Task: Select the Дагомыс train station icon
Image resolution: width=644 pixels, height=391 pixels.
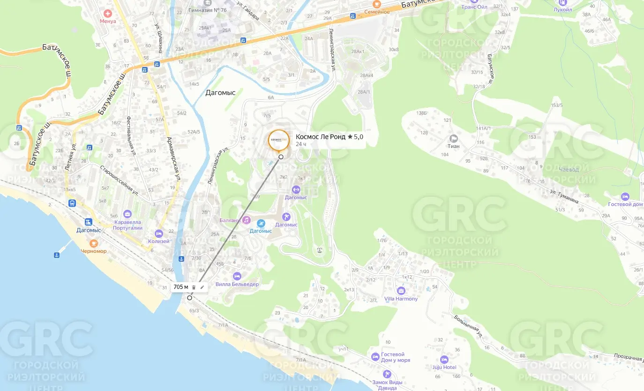Action: [x=89, y=222]
